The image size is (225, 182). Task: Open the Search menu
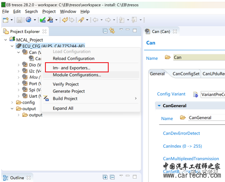point(31,11)
